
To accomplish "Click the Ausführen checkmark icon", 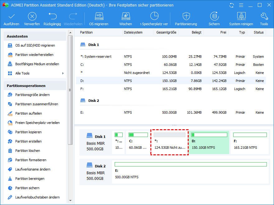I will tap(11, 16).
